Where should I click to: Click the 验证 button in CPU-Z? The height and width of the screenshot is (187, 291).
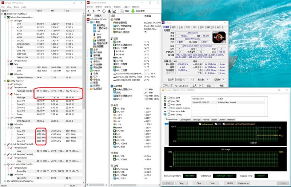click(208, 85)
